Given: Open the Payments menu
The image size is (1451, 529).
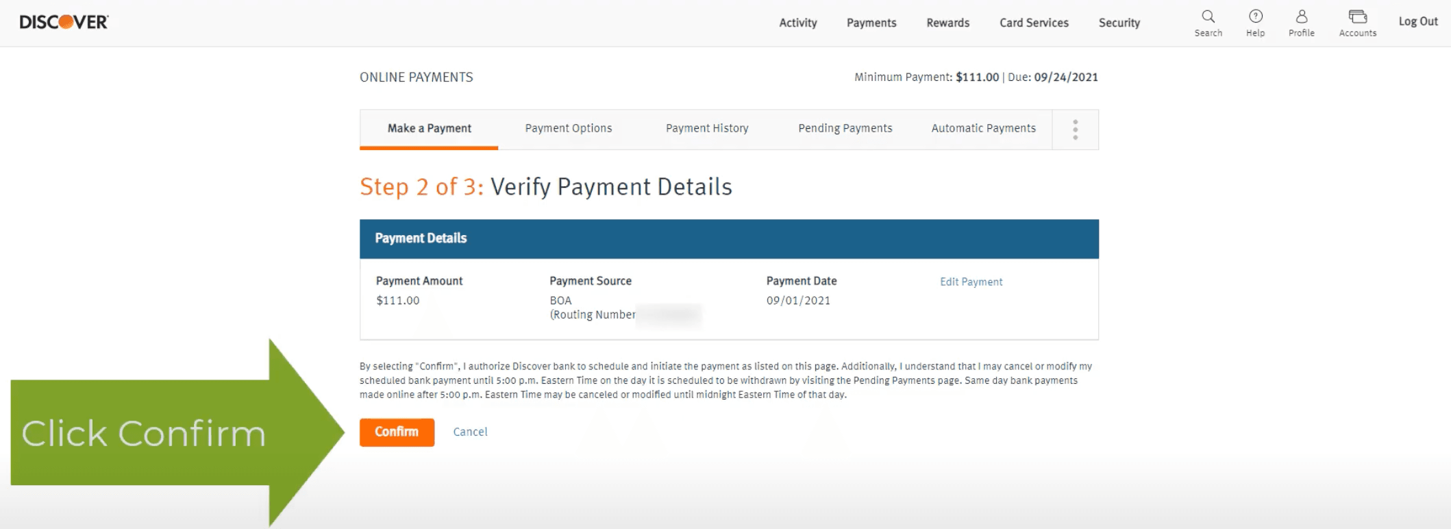Looking at the screenshot, I should point(871,23).
